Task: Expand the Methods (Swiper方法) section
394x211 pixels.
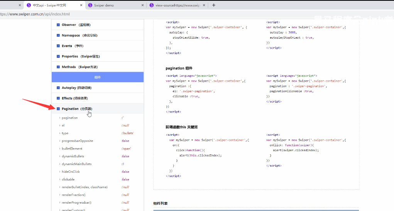Action: tap(98, 67)
